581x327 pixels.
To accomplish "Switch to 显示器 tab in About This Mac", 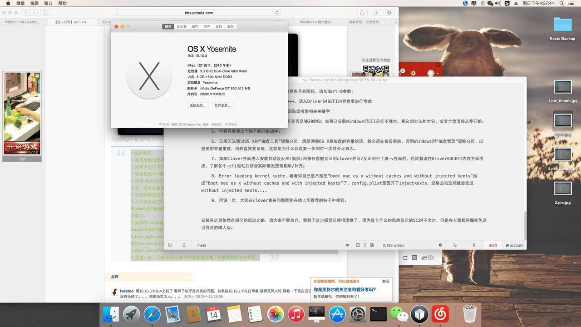I will click(x=182, y=27).
